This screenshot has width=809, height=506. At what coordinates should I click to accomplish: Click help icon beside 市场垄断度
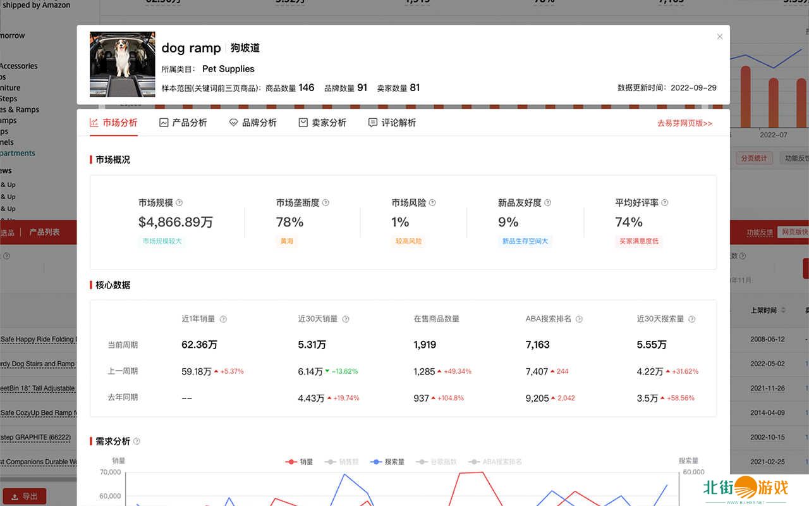pos(325,203)
